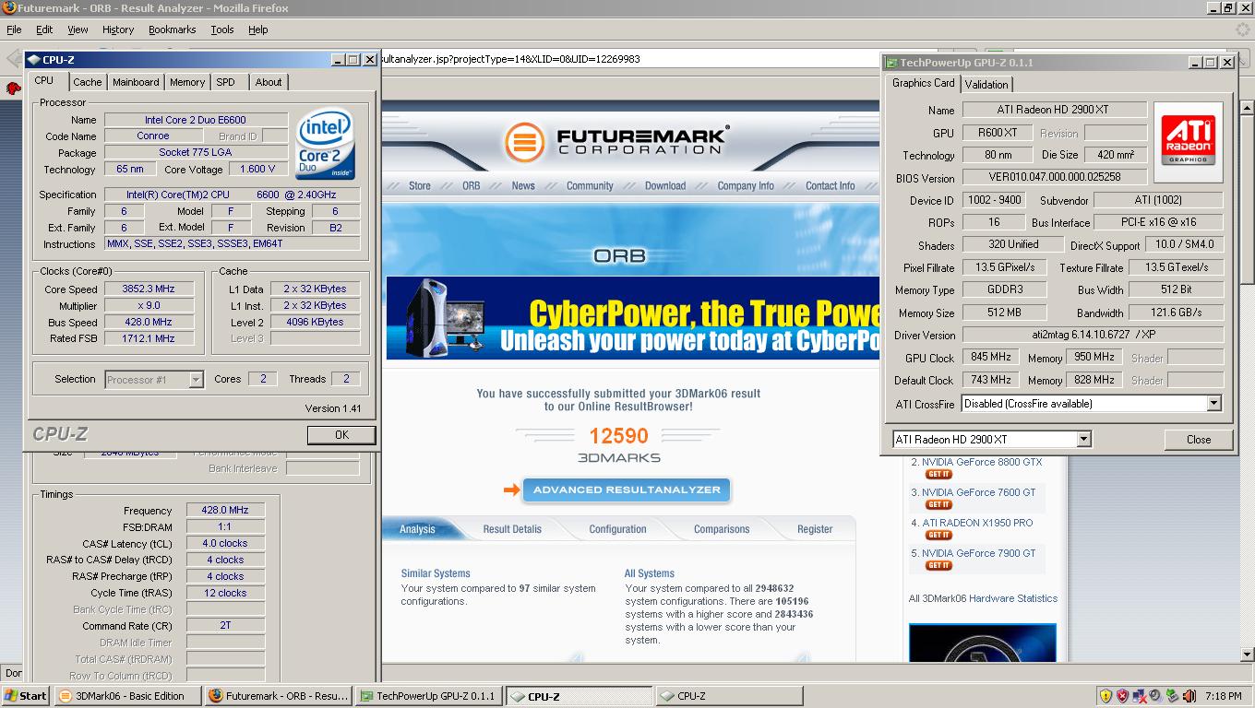Open Contact Info link in Futuremark navigation
Image resolution: width=1255 pixels, height=708 pixels.
click(x=830, y=185)
